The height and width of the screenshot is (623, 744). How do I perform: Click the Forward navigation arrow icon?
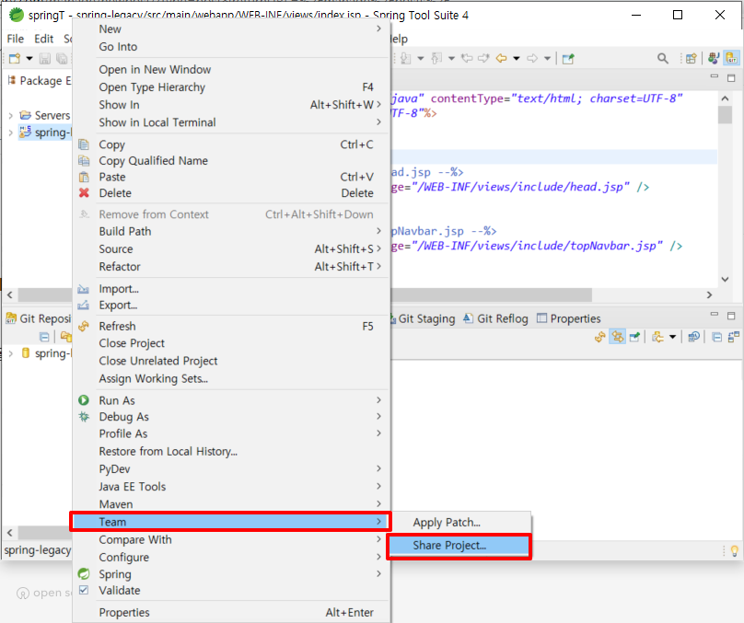pyautogui.click(x=532, y=58)
